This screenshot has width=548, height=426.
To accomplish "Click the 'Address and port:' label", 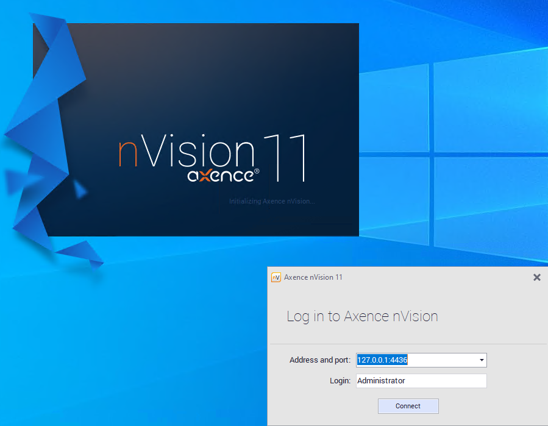I will (319, 360).
